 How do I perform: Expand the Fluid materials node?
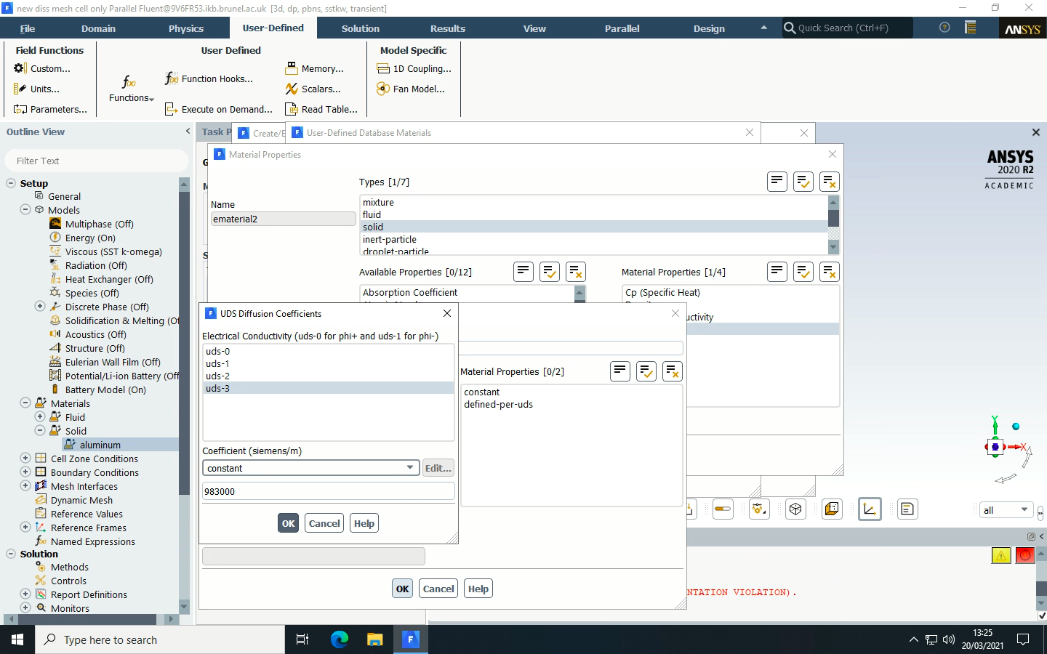point(40,416)
